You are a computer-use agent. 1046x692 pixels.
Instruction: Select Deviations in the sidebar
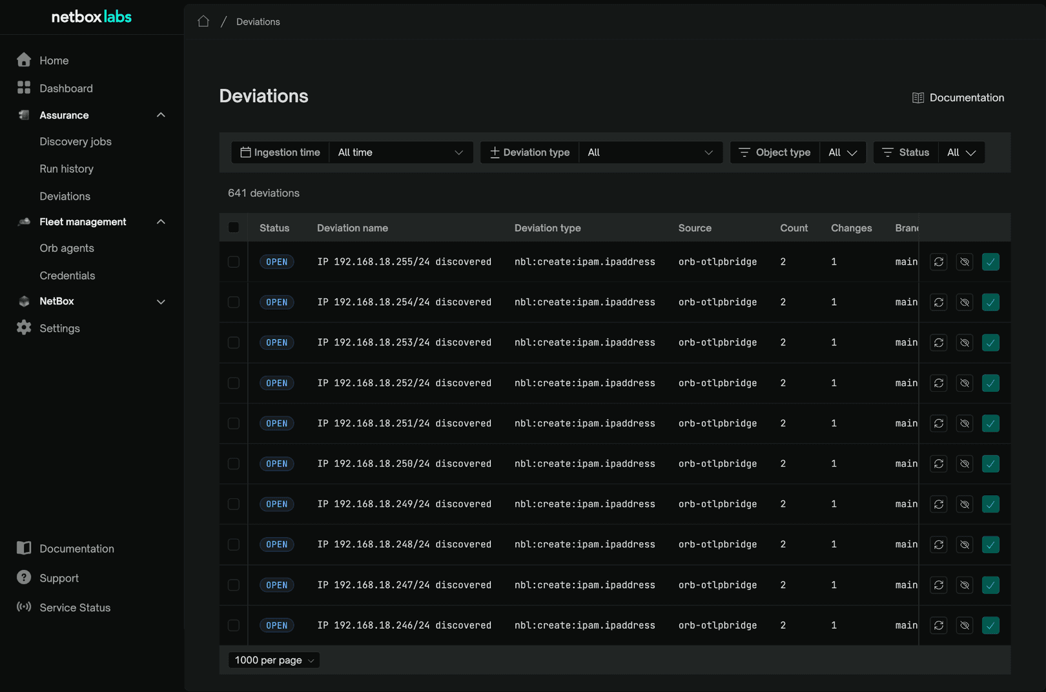point(65,196)
